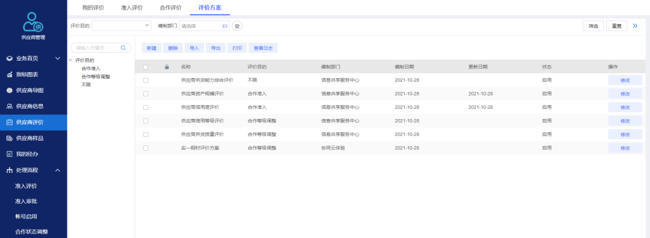
Task: Open the 评价目的 dropdown filter
Action: point(122,26)
